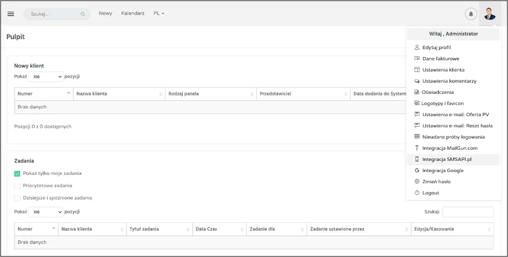Click the Pulpit page heading

tap(16, 37)
